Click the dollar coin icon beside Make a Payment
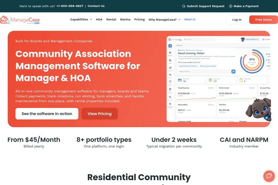This screenshot has height=185, width=278. [x=231, y=6]
